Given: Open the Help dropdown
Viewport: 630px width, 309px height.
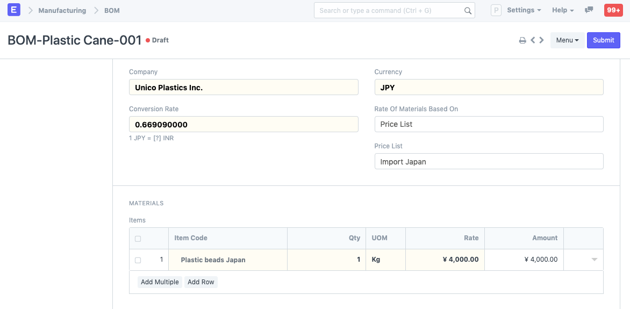Looking at the screenshot, I should coord(563,10).
